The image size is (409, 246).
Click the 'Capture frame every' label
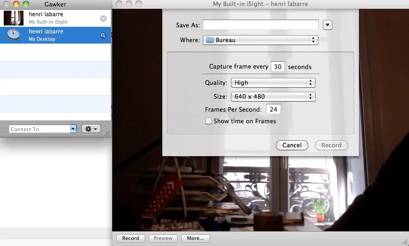(239, 67)
